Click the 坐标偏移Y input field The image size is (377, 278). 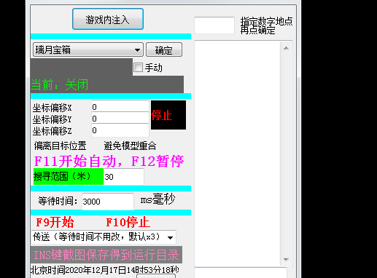coord(120,118)
